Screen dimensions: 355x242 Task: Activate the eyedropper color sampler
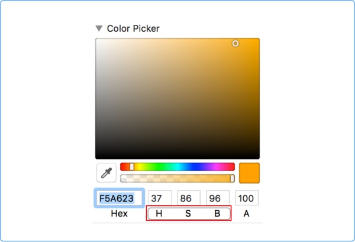coord(106,173)
